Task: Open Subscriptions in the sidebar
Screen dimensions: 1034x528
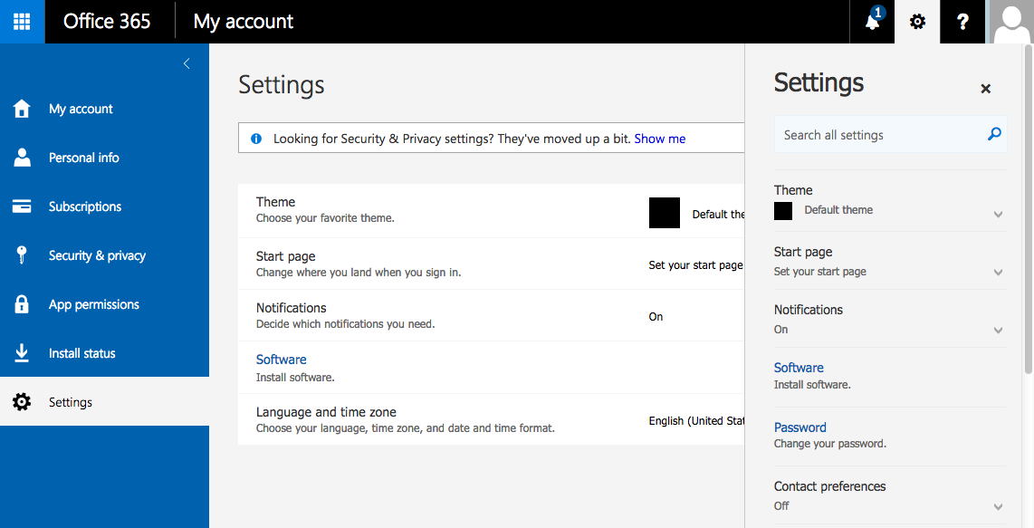Action: pos(84,206)
